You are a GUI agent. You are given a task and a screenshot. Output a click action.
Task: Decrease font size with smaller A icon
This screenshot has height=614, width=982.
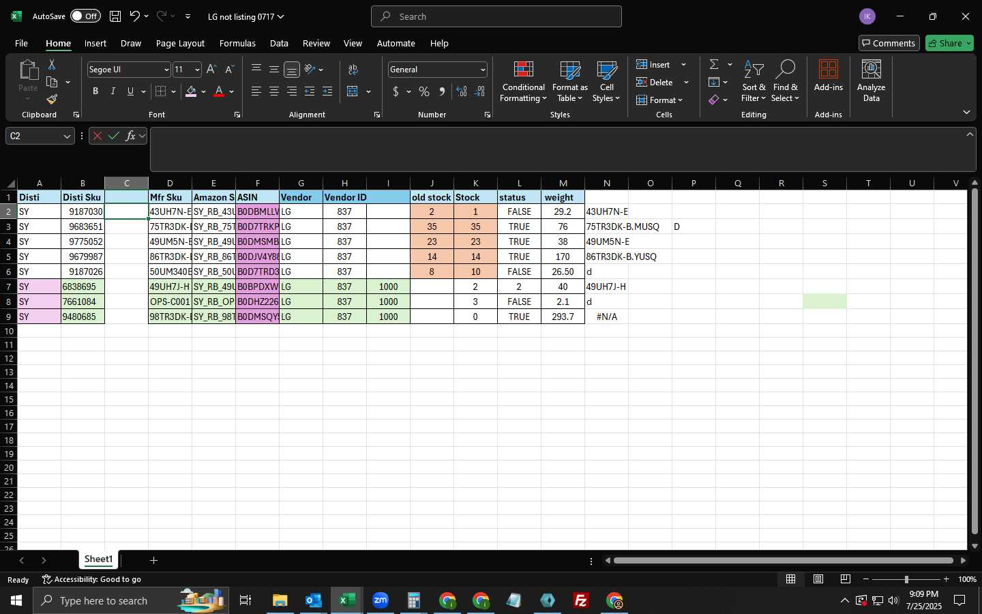(x=229, y=70)
